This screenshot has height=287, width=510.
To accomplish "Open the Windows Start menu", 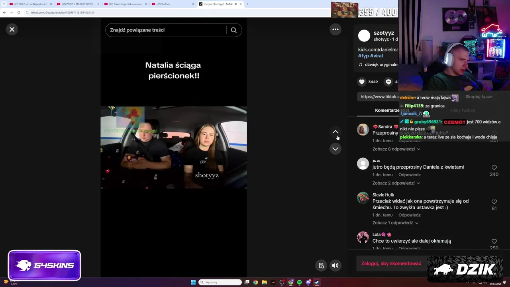I will click(193, 282).
